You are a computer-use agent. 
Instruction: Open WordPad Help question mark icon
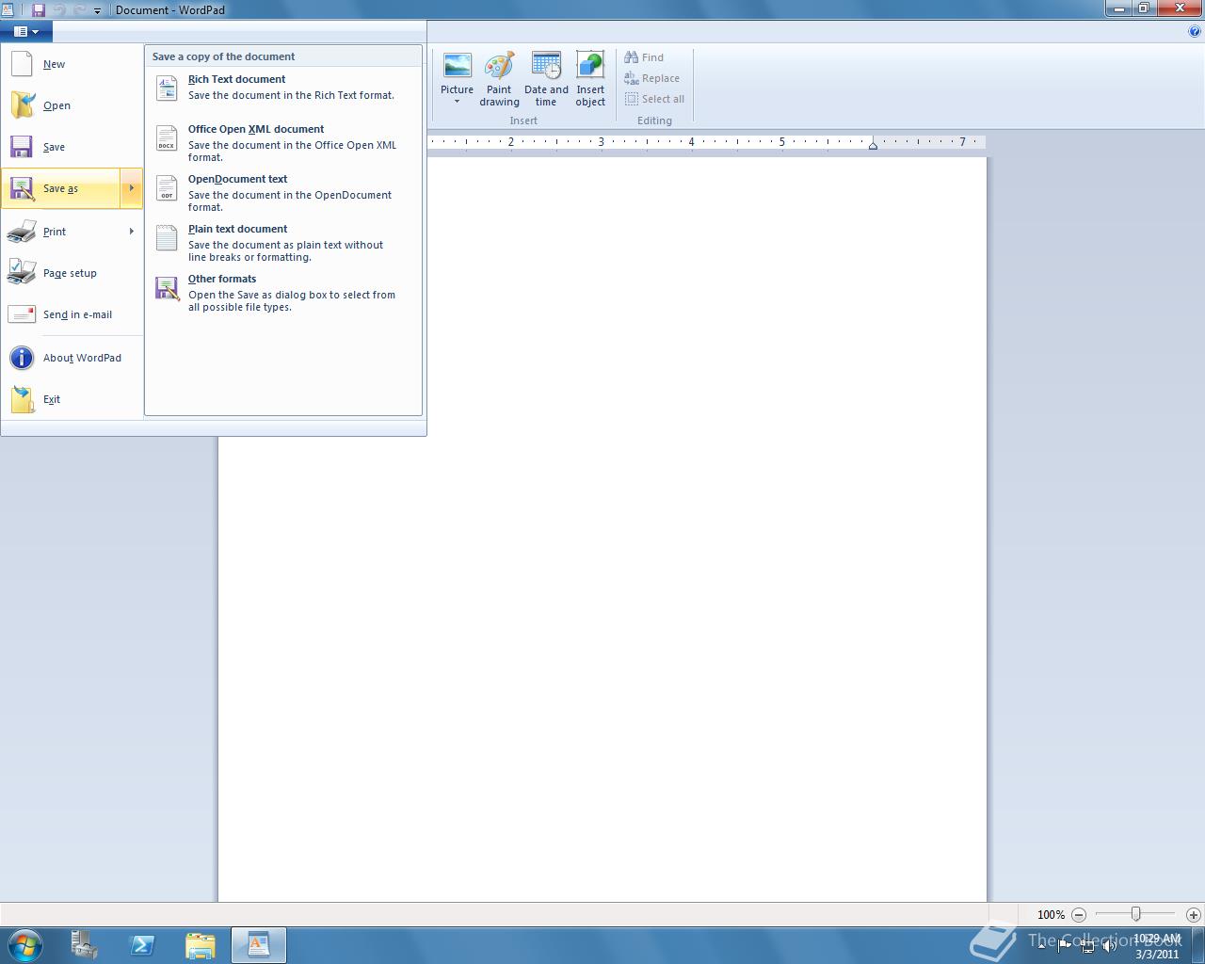click(1195, 31)
